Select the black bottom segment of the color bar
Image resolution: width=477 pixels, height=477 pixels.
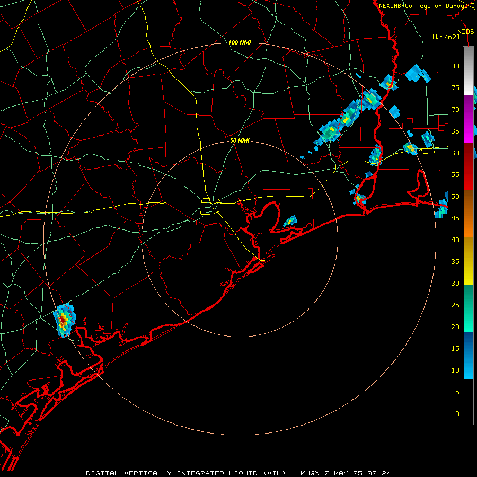[x=468, y=402]
